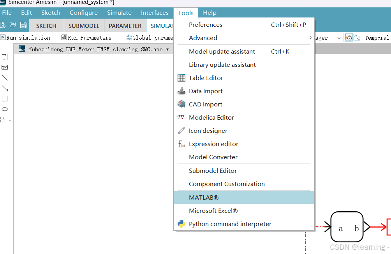Click the Amesim document icon in file tab
This screenshot has width=391, height=254.
22,49
